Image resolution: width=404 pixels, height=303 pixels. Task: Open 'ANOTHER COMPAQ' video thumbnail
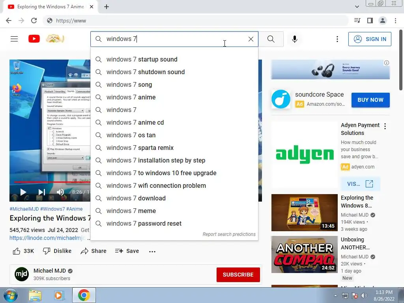(304, 254)
